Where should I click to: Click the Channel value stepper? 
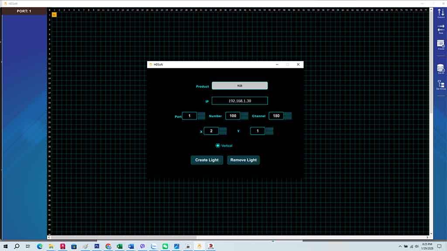288,116
